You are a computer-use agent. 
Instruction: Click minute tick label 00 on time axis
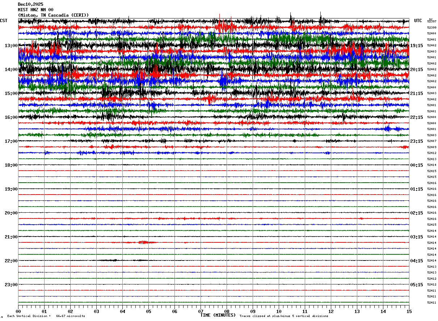pyautogui.click(x=18, y=311)
